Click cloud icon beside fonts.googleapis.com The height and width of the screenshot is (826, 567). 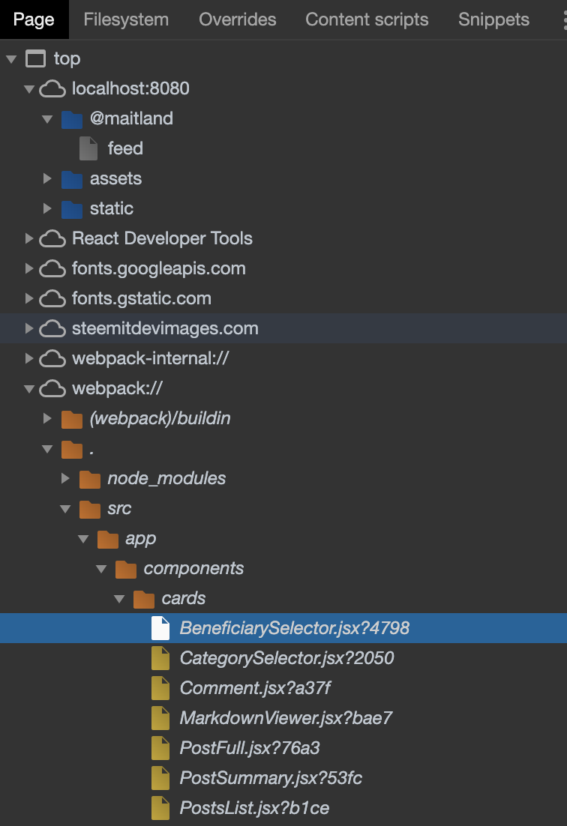point(52,268)
